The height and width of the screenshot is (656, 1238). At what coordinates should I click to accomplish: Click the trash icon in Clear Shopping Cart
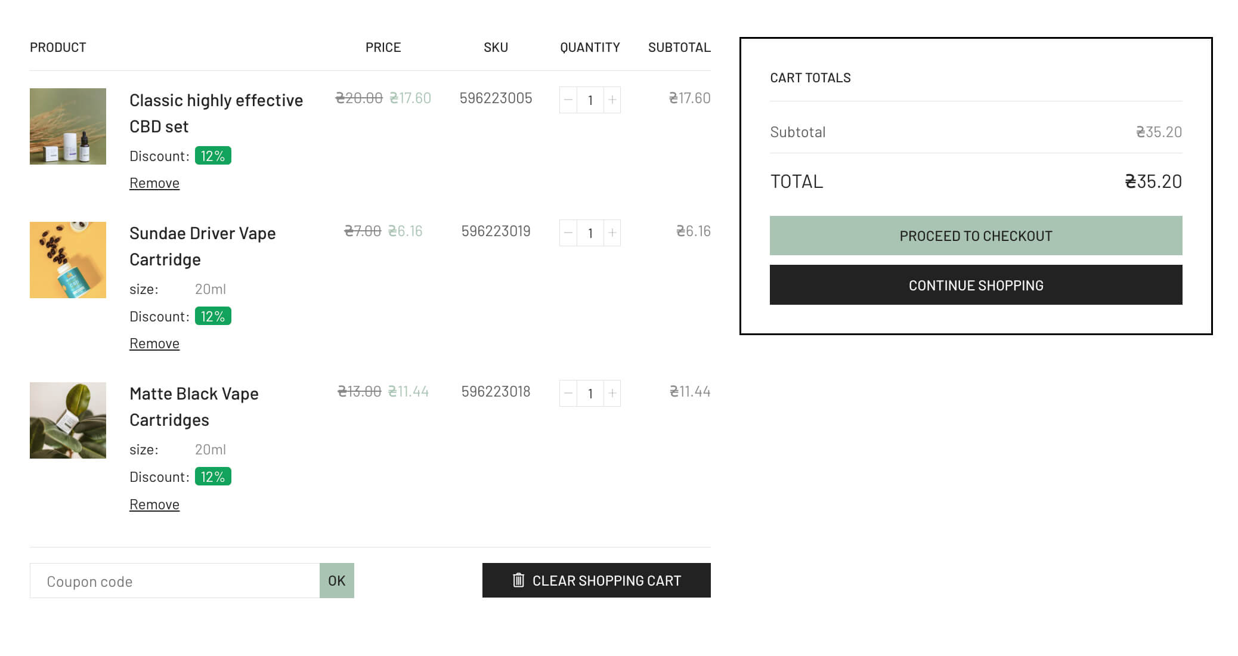pos(519,580)
